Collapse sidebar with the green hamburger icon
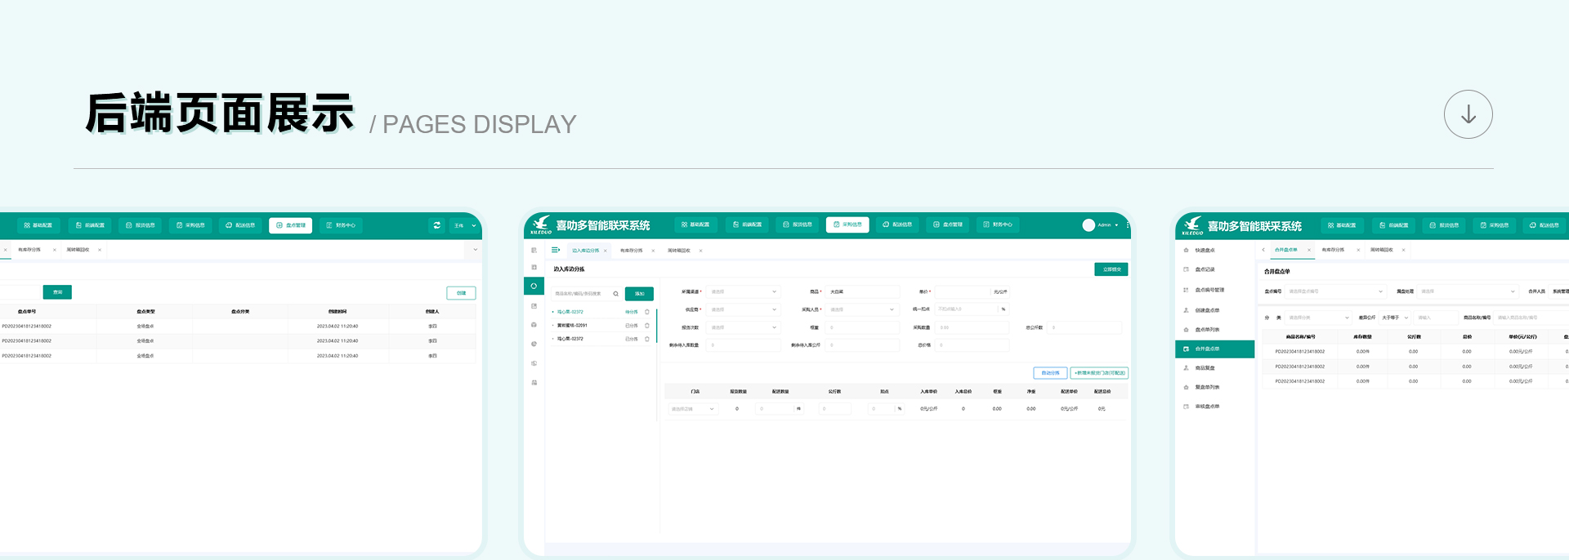The height and width of the screenshot is (560, 1569). coord(556,250)
